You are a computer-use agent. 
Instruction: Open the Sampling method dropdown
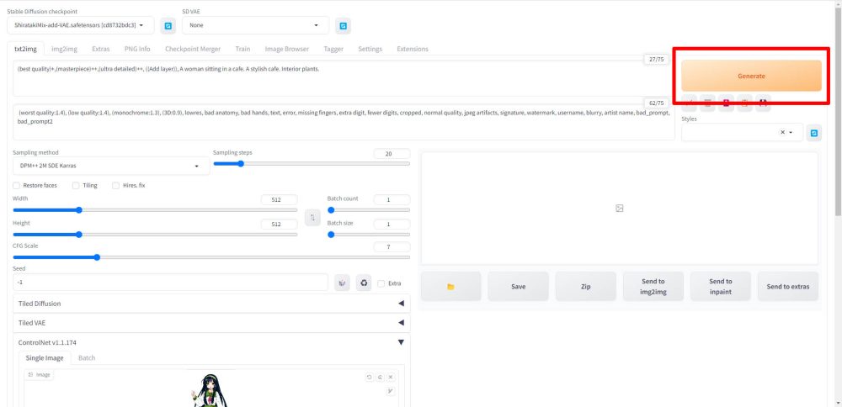point(109,166)
